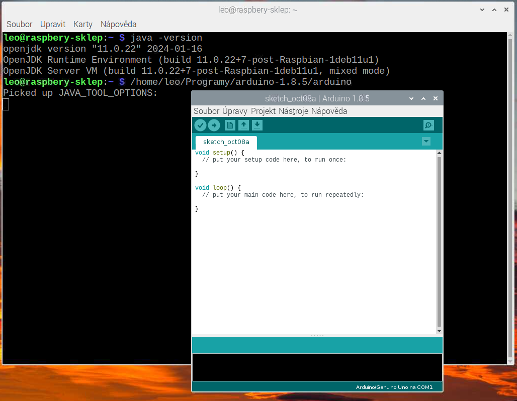Image resolution: width=517 pixels, height=401 pixels.
Task: Open the terminal Upravit menu
Action: 53,25
